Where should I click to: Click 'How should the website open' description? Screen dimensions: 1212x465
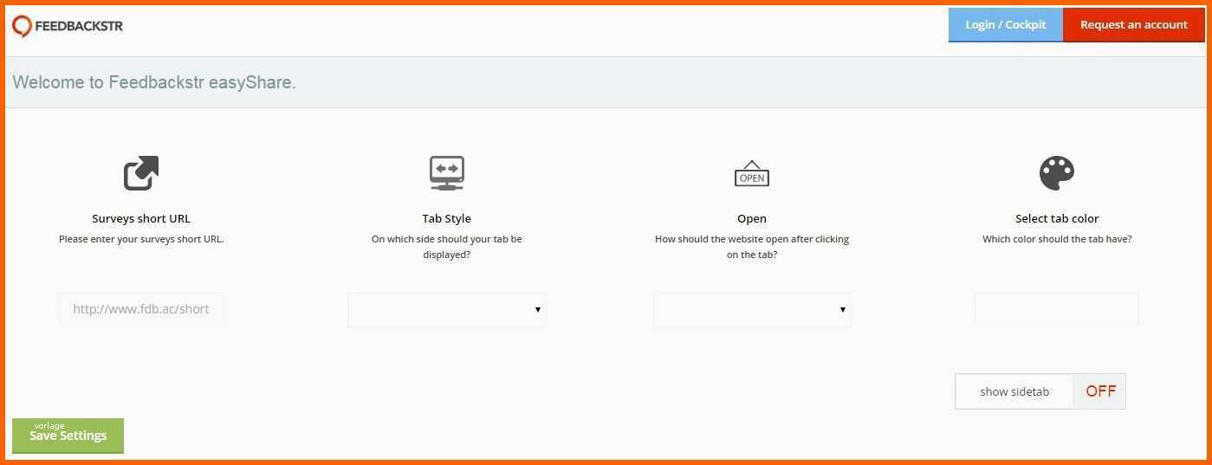pyautogui.click(x=752, y=247)
